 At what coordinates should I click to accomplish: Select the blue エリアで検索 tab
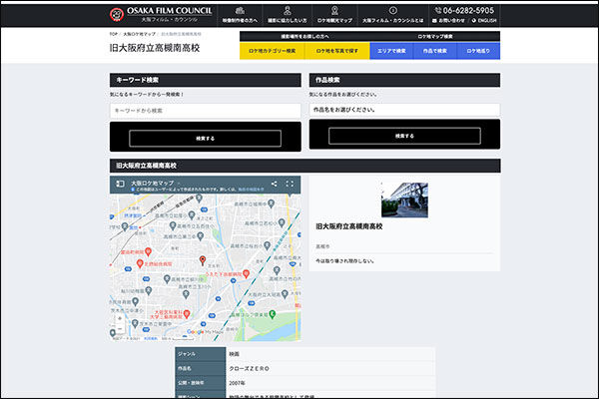coord(391,51)
